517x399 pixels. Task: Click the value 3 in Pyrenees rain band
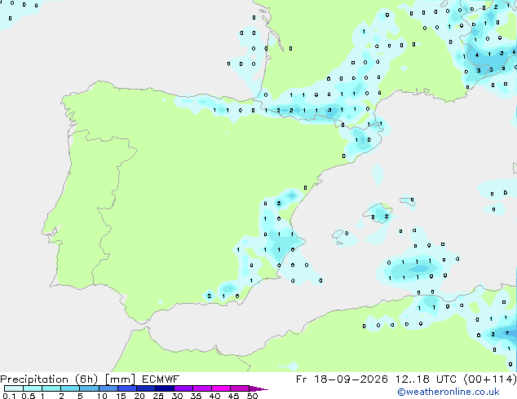tap(329, 110)
